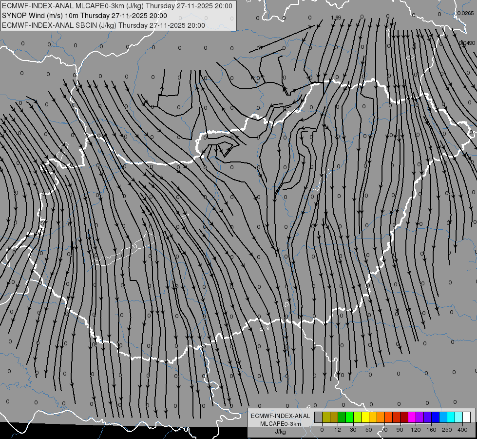Image resolution: width=477 pixels, height=439 pixels.
Task: Click the cyan legend swatch
Action: pos(451,418)
